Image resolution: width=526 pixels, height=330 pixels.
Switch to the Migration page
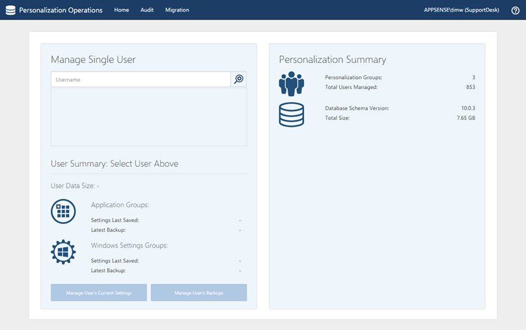point(177,10)
